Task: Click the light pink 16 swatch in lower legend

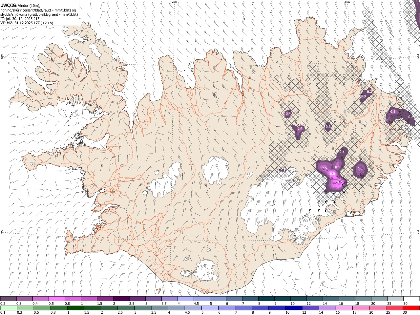Action: point(344,308)
